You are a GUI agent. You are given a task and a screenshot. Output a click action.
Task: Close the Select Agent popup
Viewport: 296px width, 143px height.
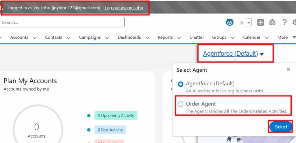tap(288, 69)
